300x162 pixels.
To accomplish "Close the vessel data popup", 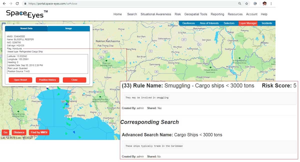I will (x=74, y=80).
